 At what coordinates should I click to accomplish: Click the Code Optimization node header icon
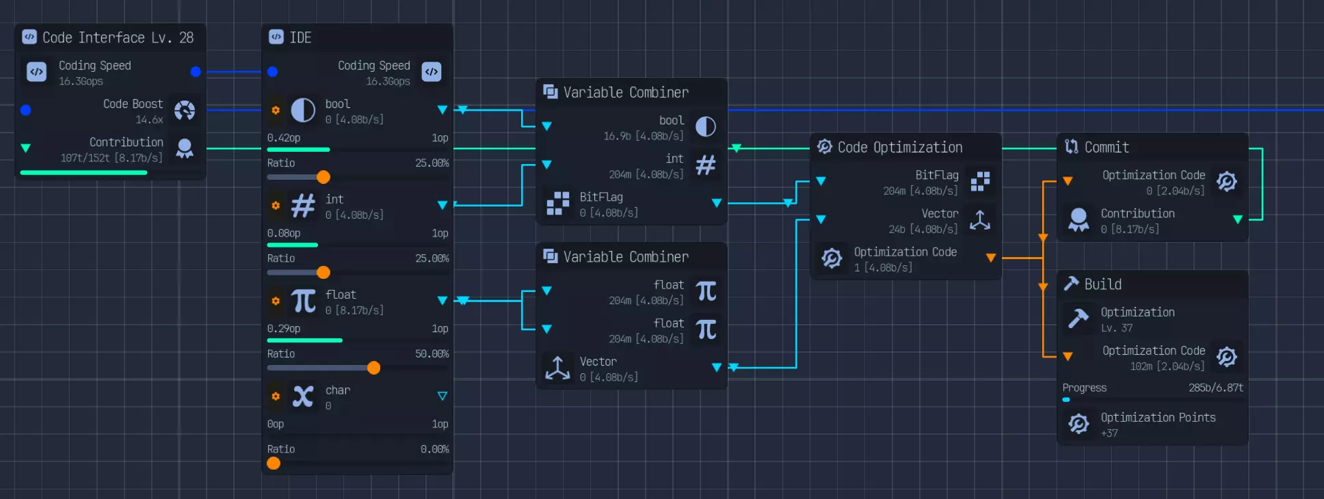pos(825,147)
